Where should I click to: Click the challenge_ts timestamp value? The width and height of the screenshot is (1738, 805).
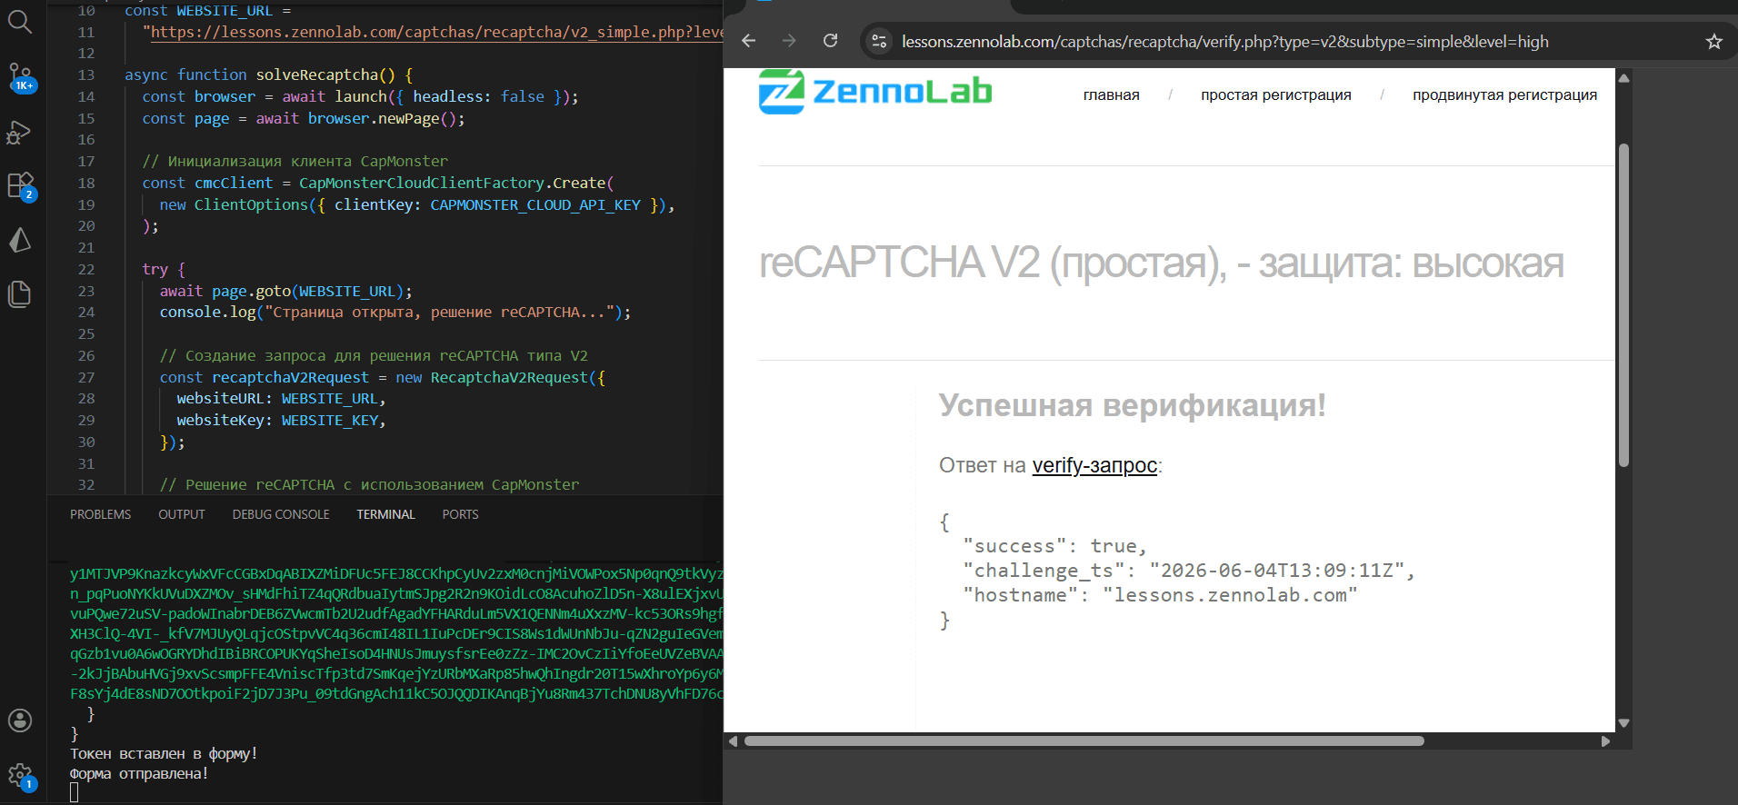[x=1276, y=571]
